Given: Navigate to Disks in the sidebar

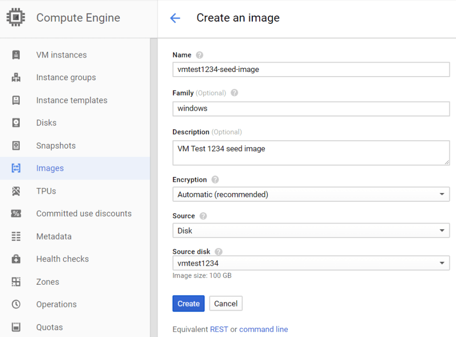Looking at the screenshot, I should [x=75, y=123].
